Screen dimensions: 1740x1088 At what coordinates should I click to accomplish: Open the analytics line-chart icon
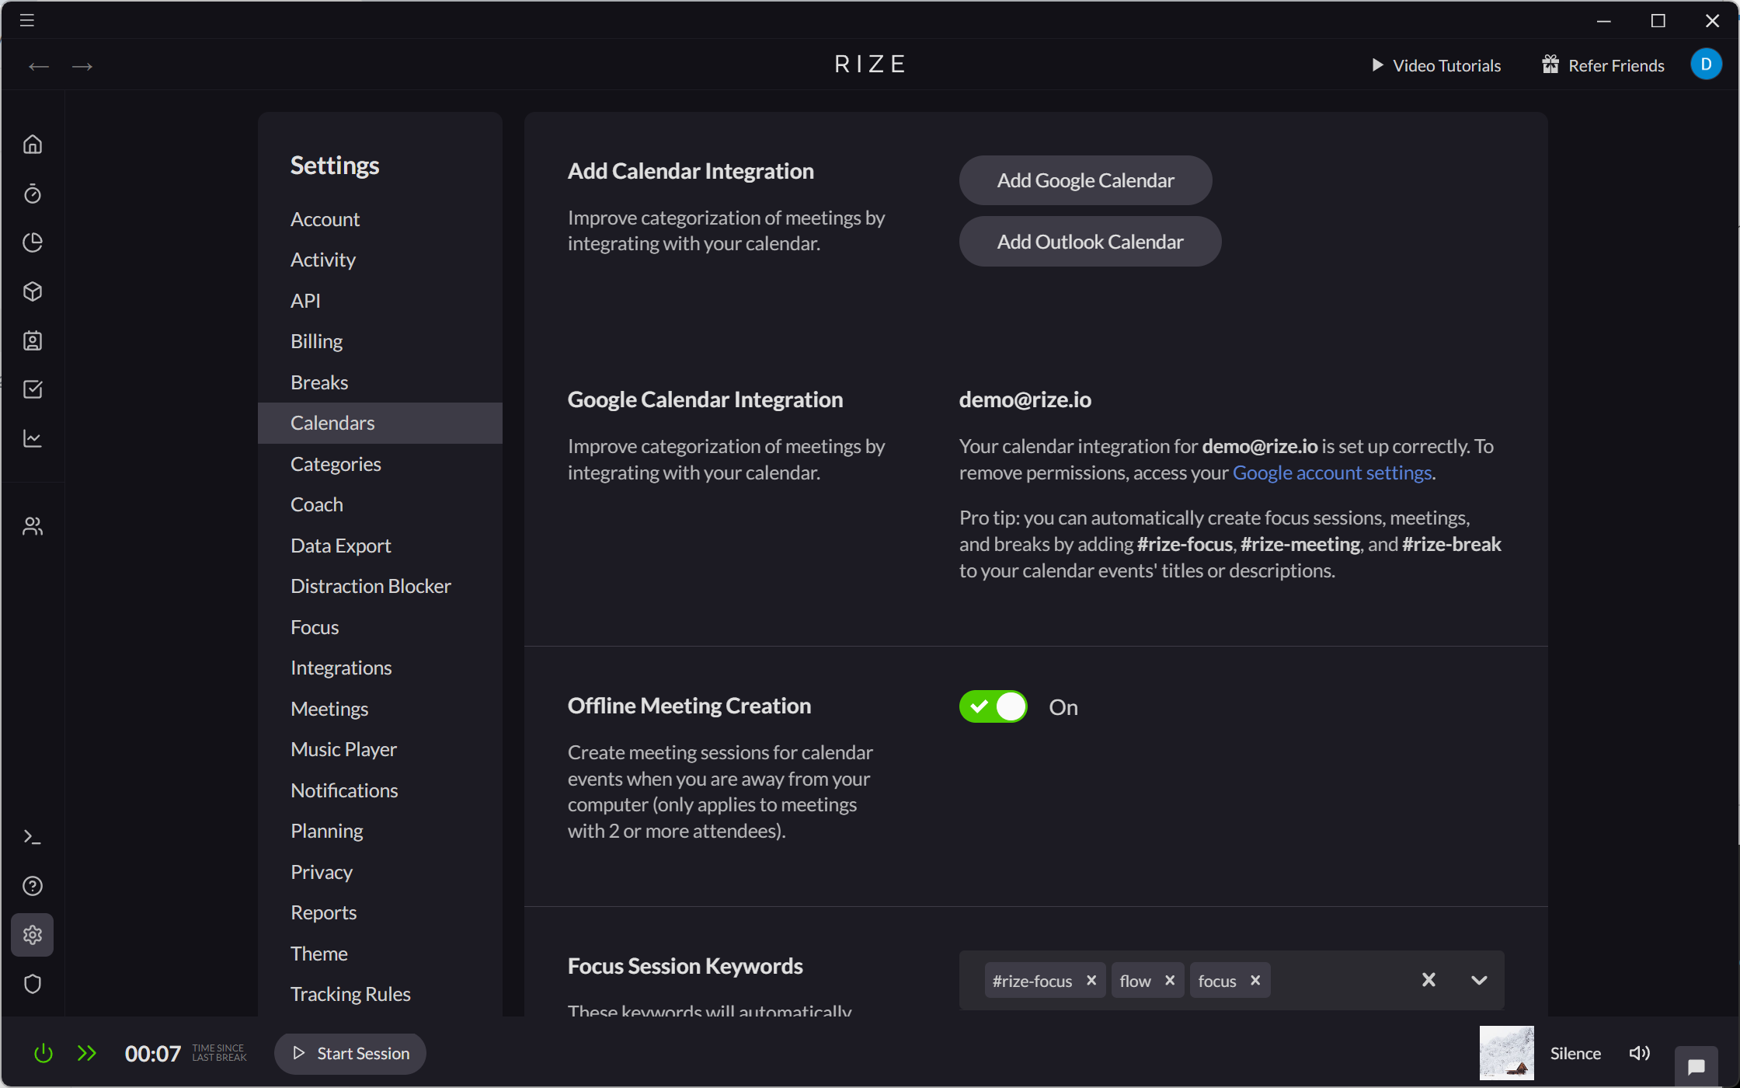[x=33, y=438]
